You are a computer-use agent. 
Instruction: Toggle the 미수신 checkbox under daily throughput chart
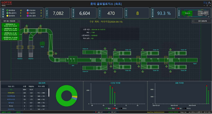click(184, 109)
